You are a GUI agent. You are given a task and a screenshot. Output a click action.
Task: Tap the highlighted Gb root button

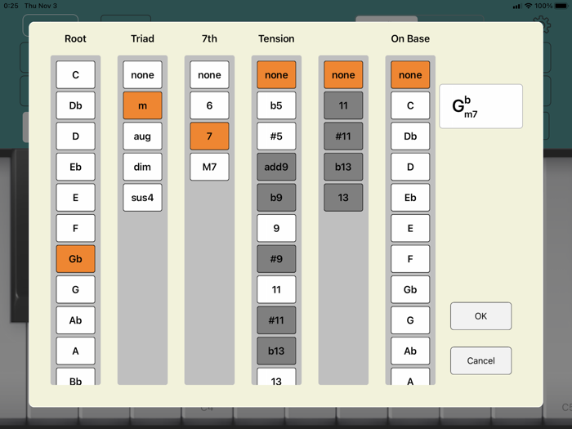[75, 259]
